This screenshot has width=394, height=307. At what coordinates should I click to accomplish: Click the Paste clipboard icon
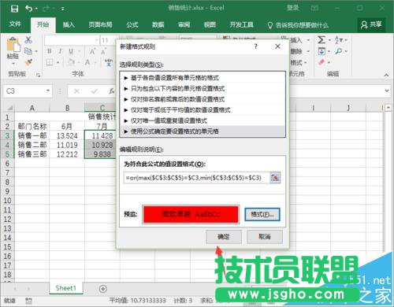coord(13,44)
